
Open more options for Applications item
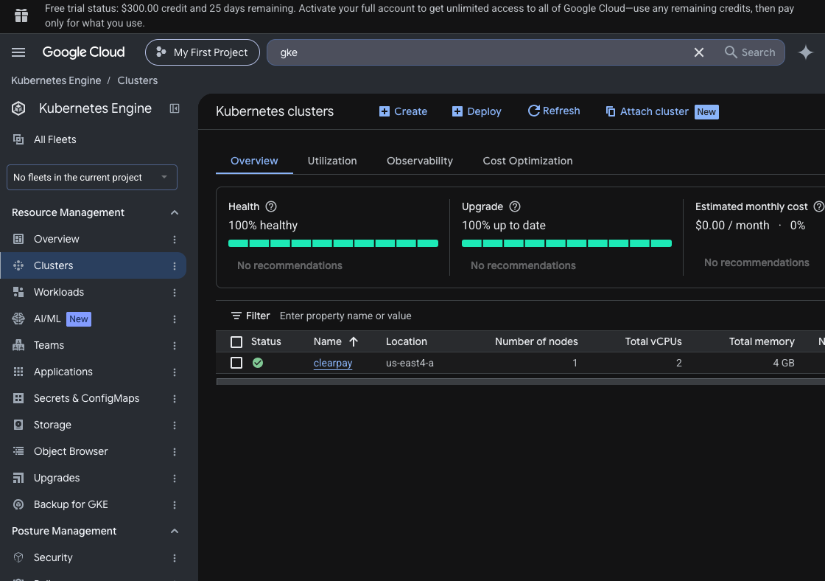coord(174,372)
